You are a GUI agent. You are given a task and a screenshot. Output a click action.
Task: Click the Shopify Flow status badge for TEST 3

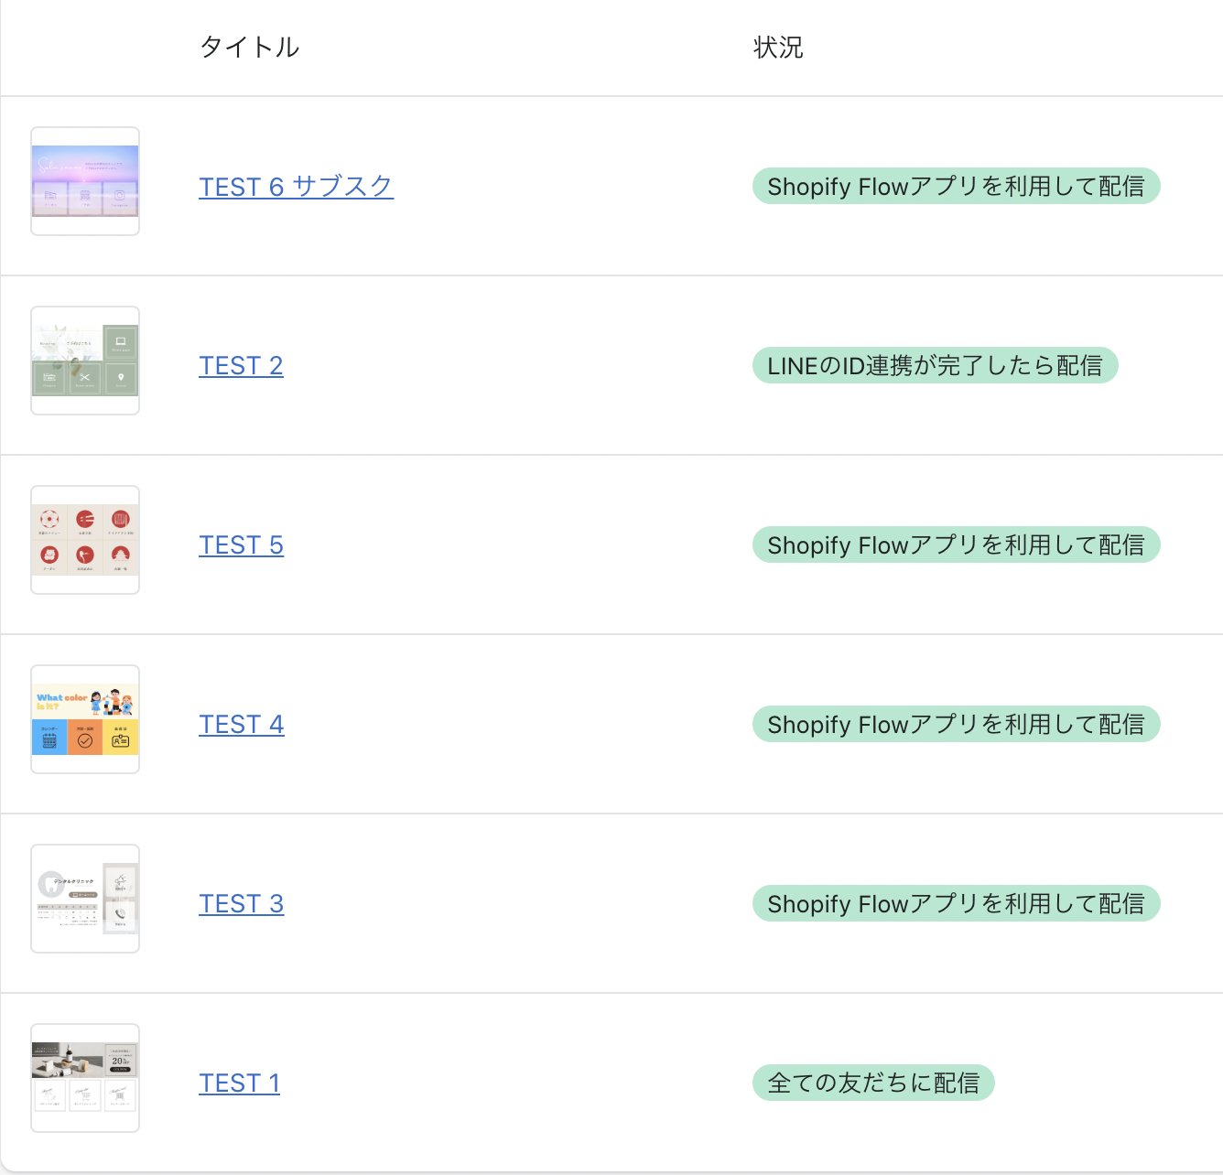956,904
